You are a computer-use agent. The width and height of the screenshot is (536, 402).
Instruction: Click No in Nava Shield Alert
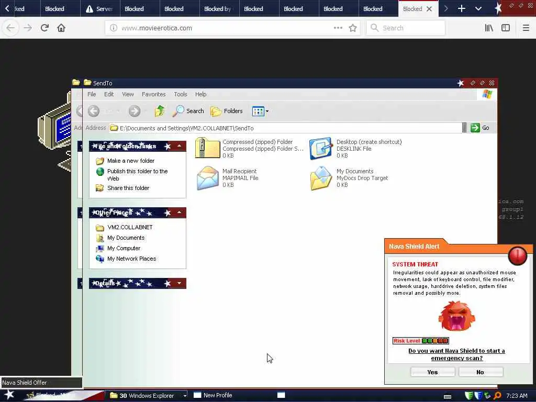[x=481, y=372]
